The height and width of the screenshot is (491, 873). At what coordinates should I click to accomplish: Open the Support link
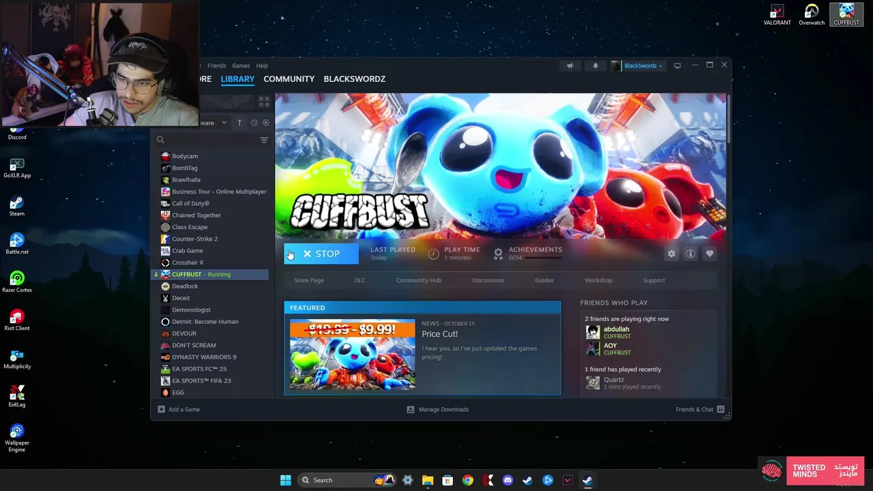point(654,280)
